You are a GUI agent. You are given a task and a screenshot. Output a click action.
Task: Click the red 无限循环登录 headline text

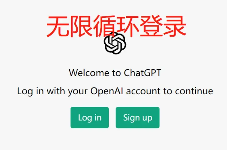point(116,26)
